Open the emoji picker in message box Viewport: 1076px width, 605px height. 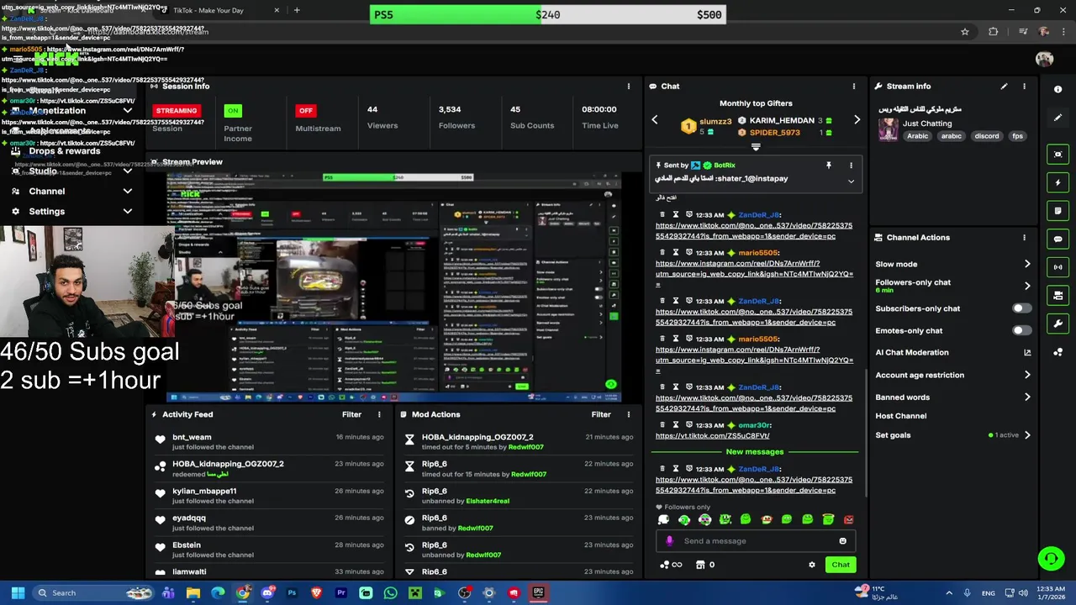pos(842,541)
